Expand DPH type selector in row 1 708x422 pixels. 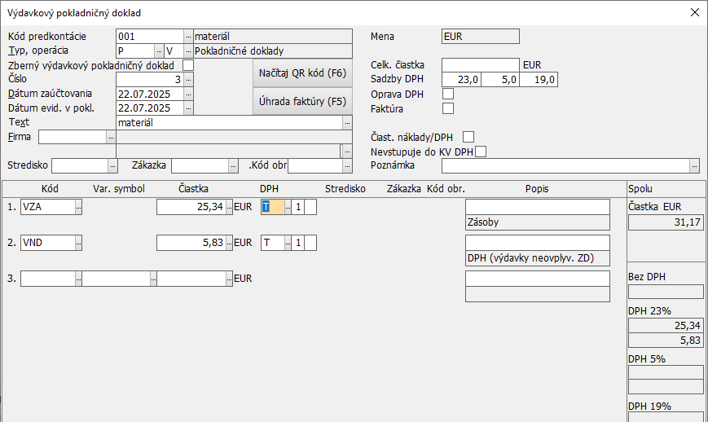(288, 207)
